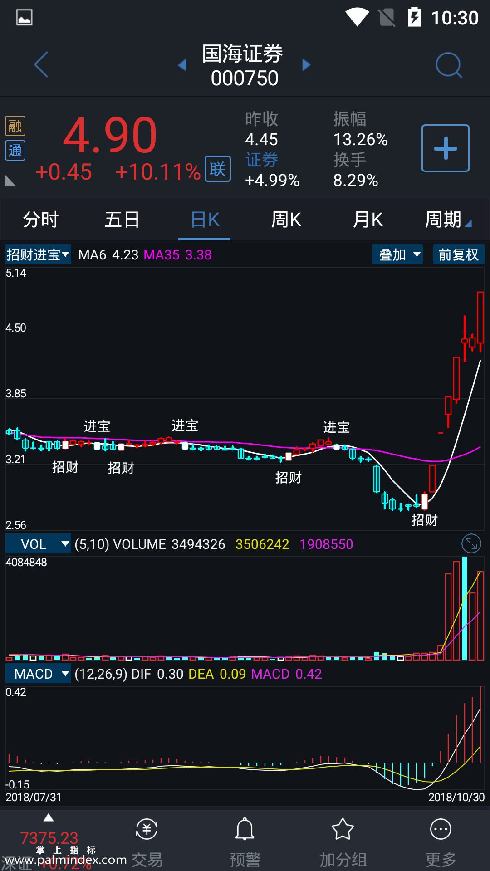Open the 周期 period dropdown
This screenshot has height=871, width=490.
(x=448, y=220)
